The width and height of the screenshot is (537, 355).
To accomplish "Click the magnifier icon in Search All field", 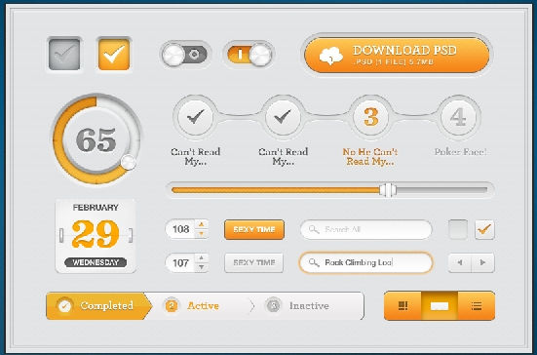I will point(314,229).
